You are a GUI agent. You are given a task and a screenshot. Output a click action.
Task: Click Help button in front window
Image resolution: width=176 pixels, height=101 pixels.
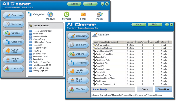pyautogui.click(x=155, y=24)
